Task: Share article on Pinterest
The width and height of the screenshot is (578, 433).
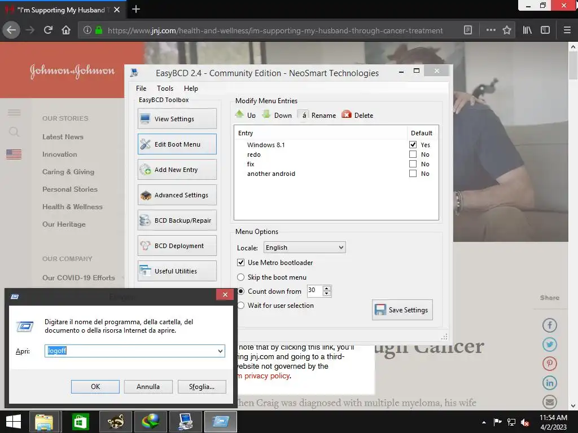Action: click(x=550, y=364)
